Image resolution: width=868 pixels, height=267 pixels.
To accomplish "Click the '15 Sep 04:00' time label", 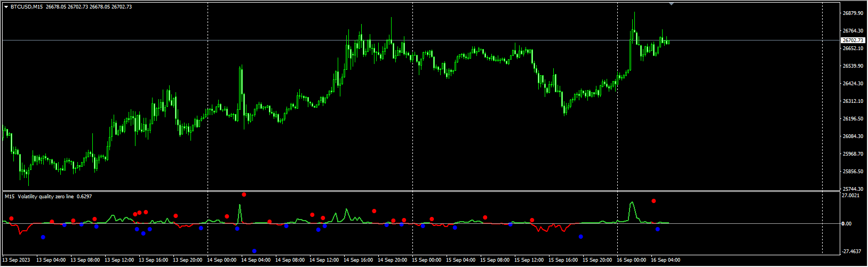I will (x=460, y=260).
